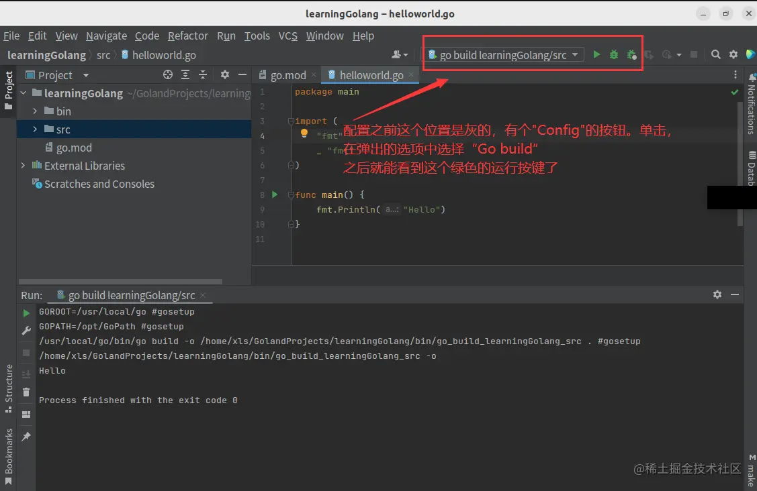Click helloworld.go breadcrumb

point(159,55)
